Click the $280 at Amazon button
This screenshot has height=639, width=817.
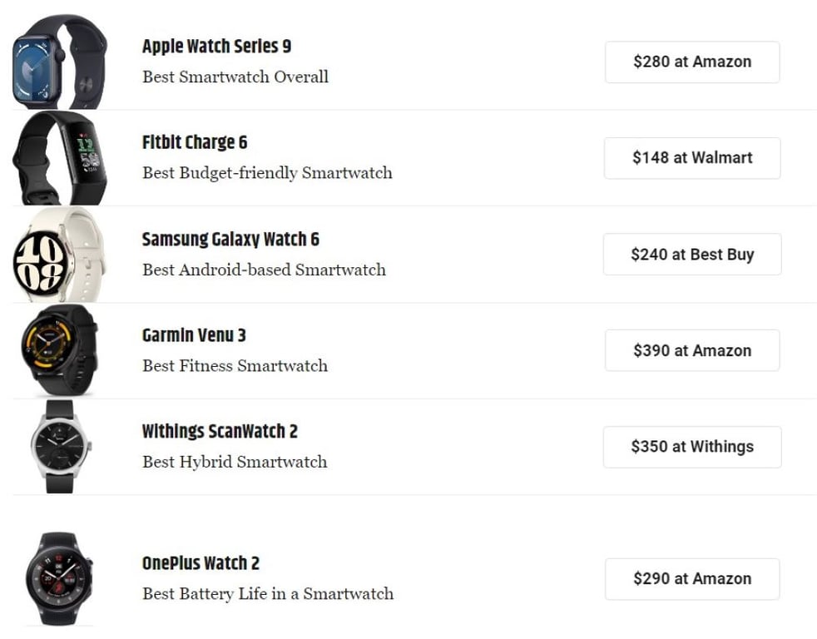[692, 62]
